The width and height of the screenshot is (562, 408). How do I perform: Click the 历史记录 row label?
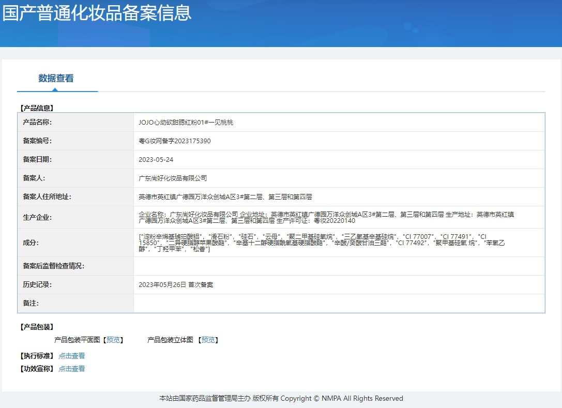point(37,284)
